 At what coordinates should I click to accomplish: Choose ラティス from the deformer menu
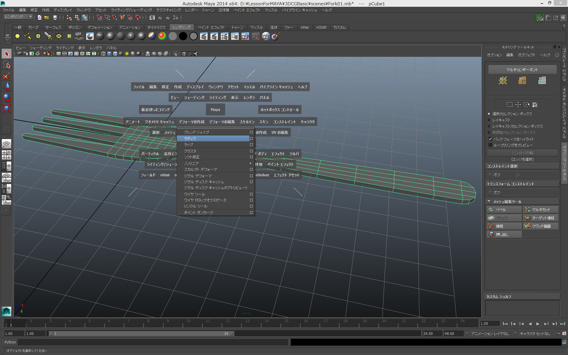(x=190, y=138)
